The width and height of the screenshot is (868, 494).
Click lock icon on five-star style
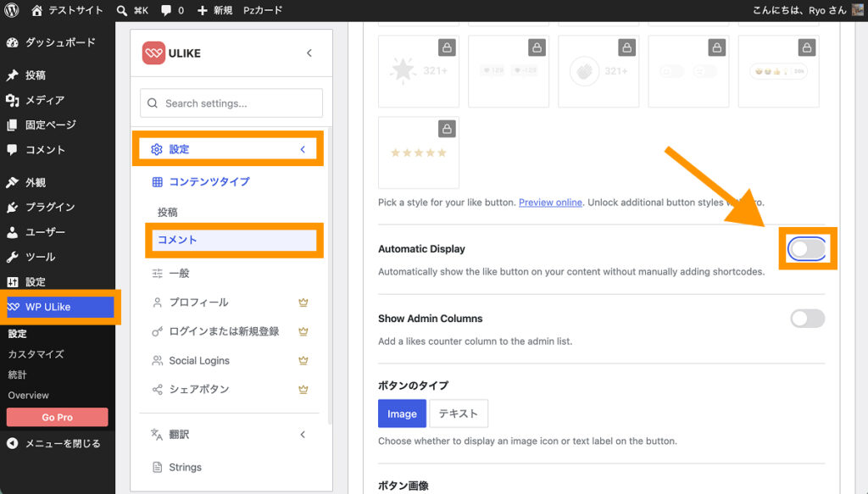[447, 129]
